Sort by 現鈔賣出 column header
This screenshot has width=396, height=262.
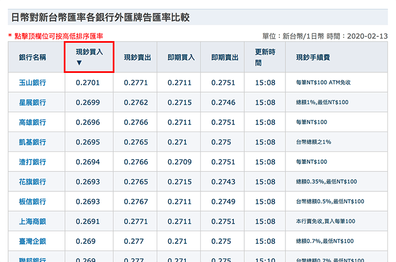[137, 58]
